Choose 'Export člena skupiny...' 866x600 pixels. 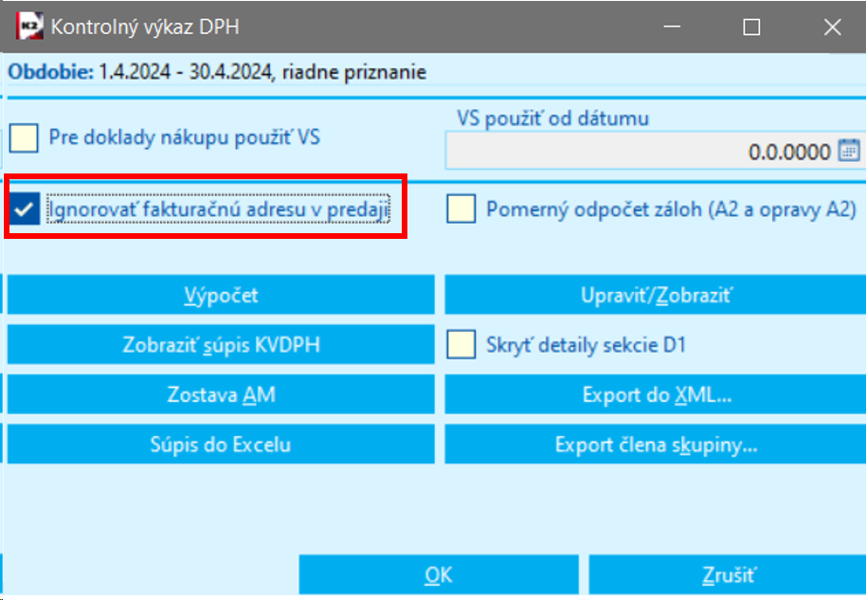pyautogui.click(x=656, y=445)
